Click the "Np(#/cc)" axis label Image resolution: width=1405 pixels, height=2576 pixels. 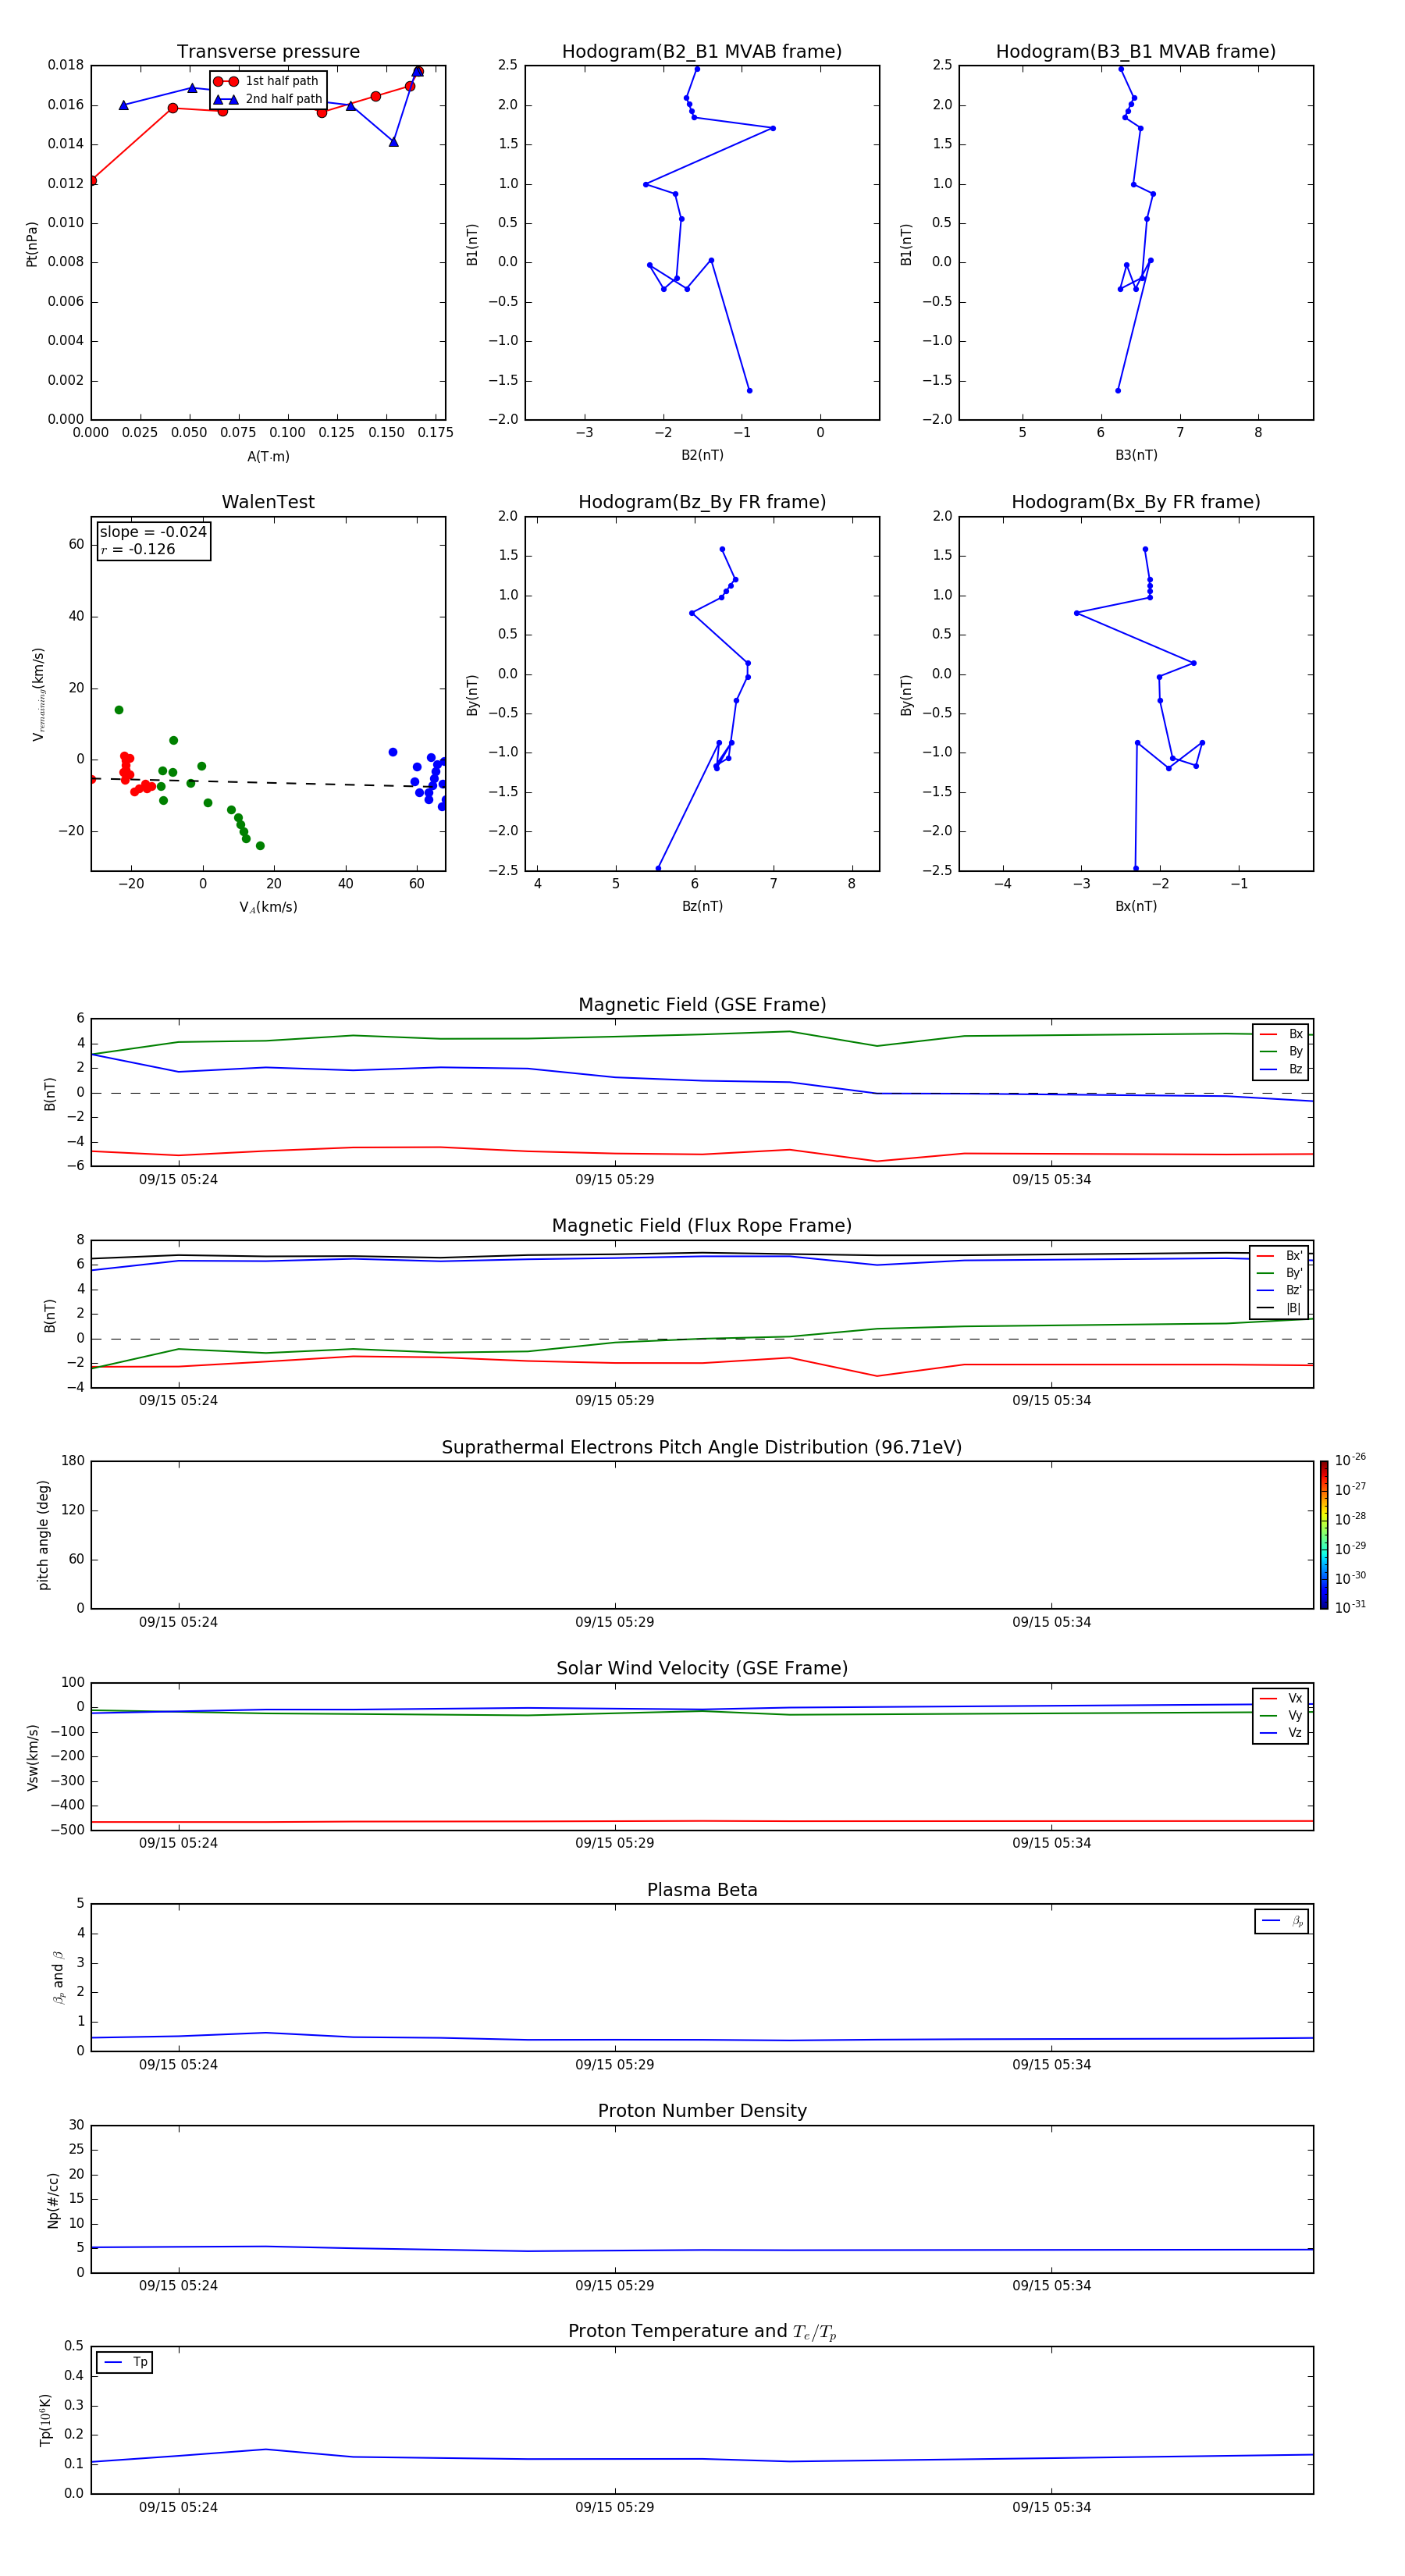click(54, 2200)
